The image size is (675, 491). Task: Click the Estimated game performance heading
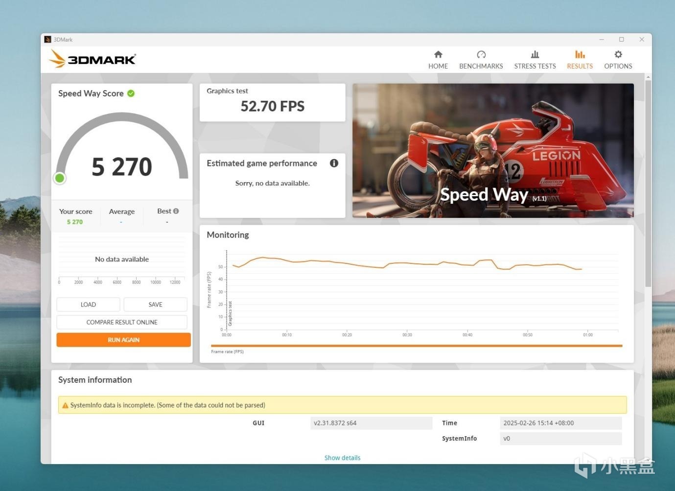262,164
